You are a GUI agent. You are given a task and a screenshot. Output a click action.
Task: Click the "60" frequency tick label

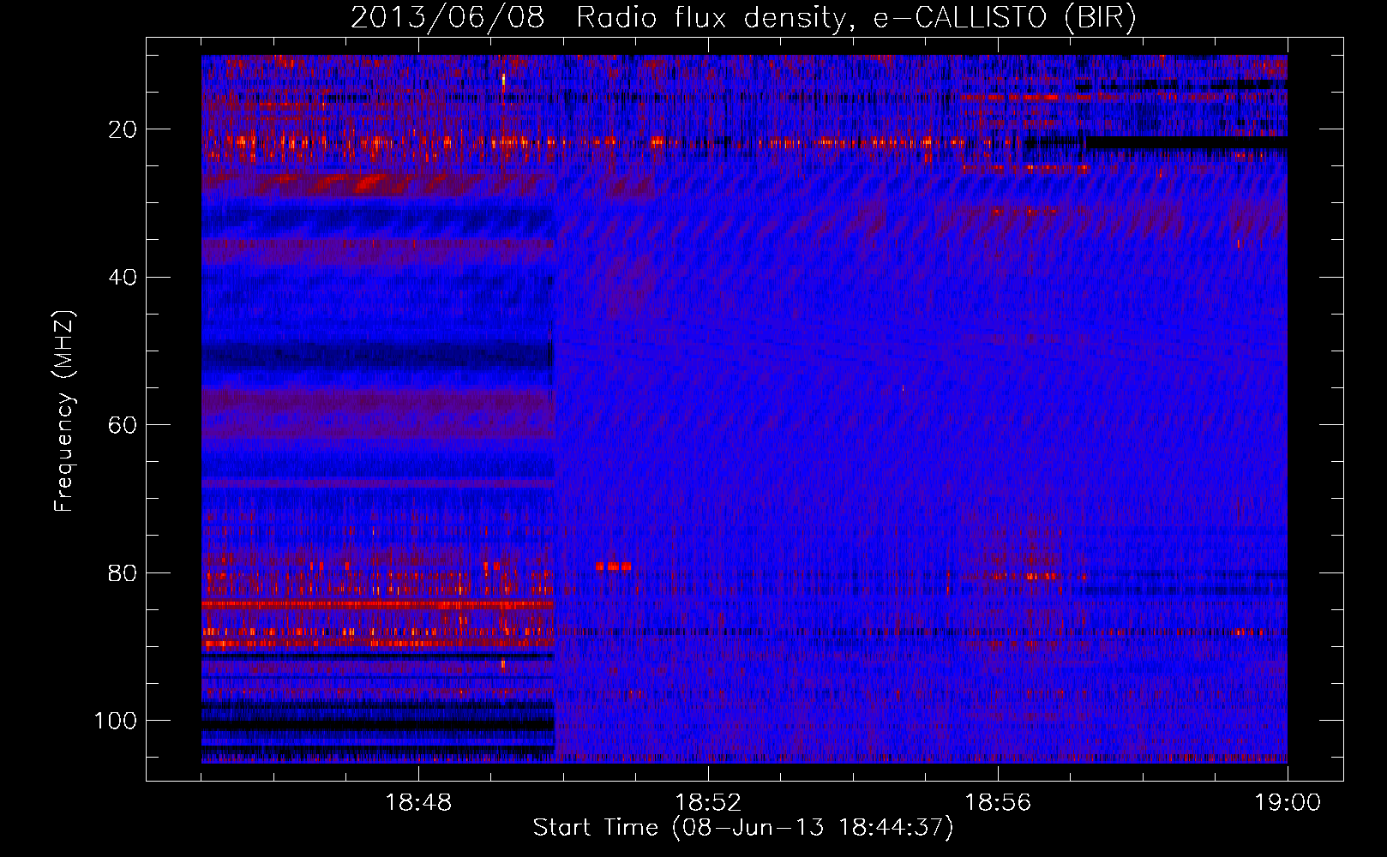point(123,425)
